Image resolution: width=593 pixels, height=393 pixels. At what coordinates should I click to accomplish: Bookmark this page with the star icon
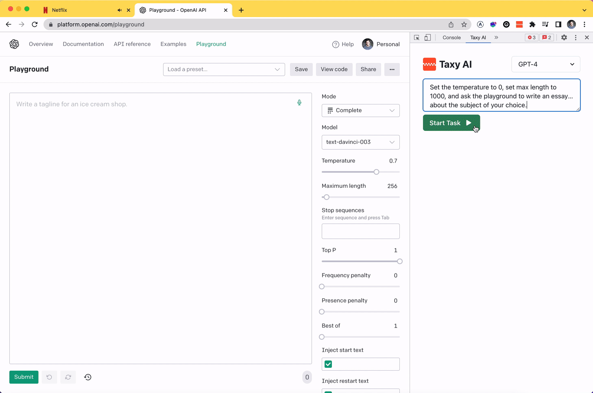pos(464,24)
